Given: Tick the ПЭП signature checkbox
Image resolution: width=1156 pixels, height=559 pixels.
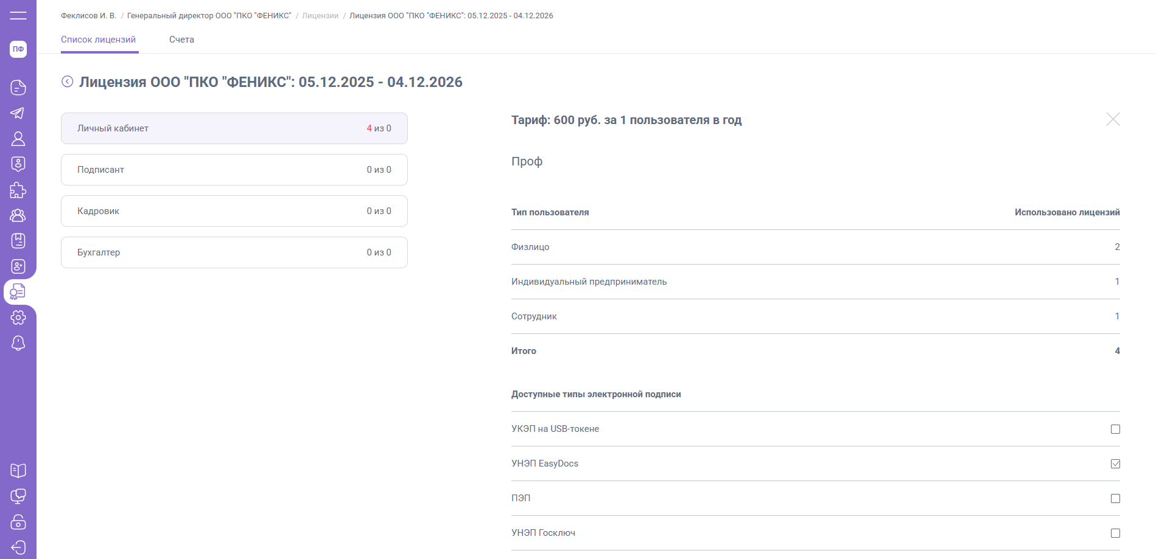Looking at the screenshot, I should pyautogui.click(x=1115, y=498).
